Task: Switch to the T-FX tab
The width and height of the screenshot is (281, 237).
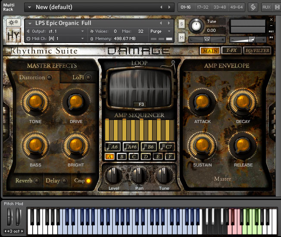Action: [231, 50]
